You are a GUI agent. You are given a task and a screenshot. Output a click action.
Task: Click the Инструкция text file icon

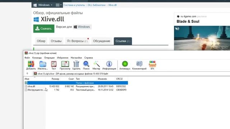coord(26,90)
